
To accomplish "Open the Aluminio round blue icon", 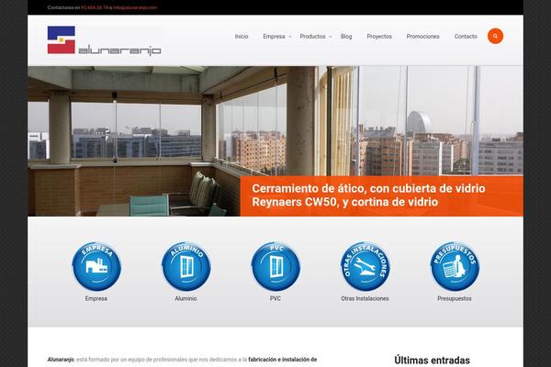I will pos(186,266).
